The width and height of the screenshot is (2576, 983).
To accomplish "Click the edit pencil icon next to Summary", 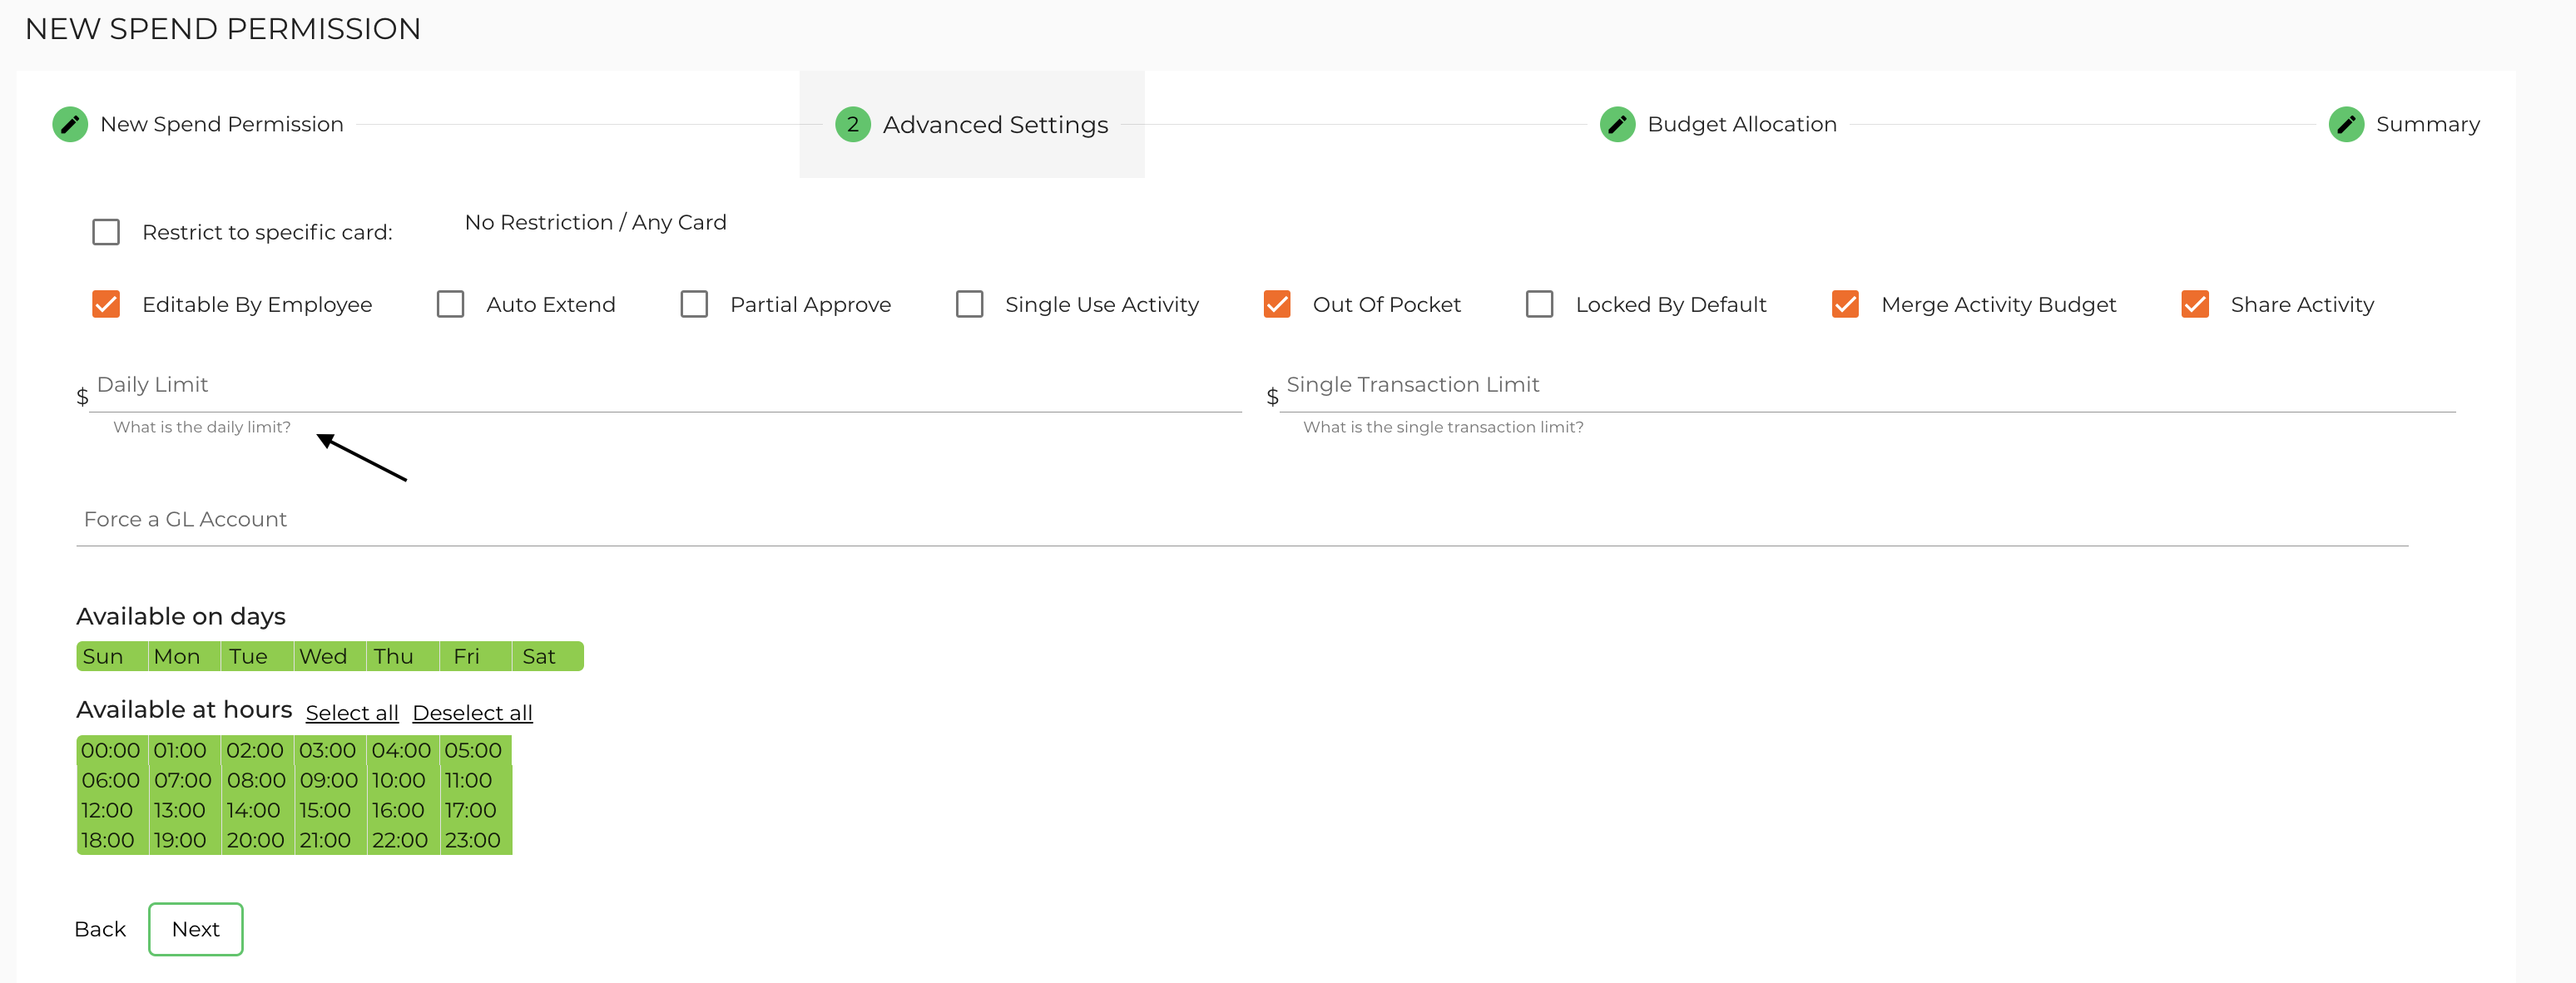I will point(2347,124).
